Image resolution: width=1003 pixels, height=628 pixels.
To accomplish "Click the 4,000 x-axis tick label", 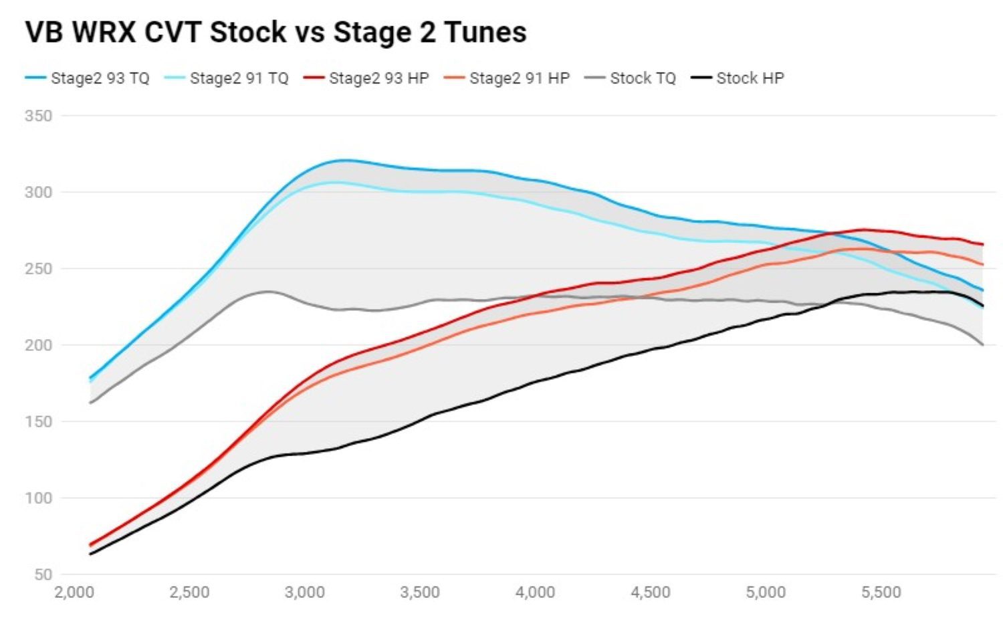I will click(536, 593).
